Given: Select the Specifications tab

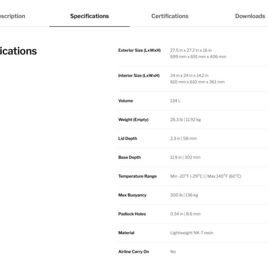Looking at the screenshot, I should [x=89, y=16].
